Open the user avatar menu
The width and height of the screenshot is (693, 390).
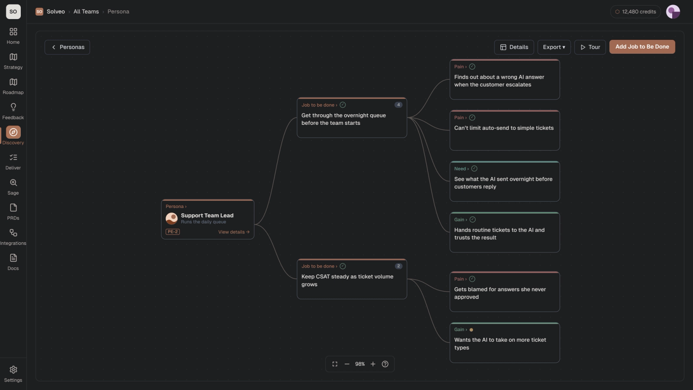pos(673,12)
